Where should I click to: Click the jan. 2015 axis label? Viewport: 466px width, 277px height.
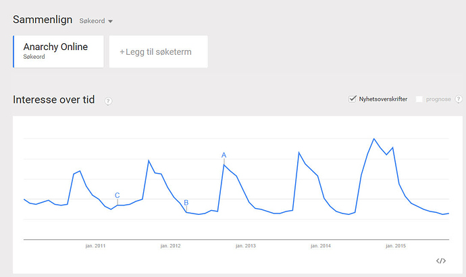pyautogui.click(x=396, y=246)
